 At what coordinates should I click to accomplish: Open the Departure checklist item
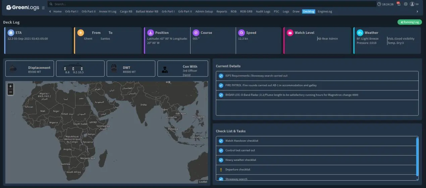pos(316,170)
